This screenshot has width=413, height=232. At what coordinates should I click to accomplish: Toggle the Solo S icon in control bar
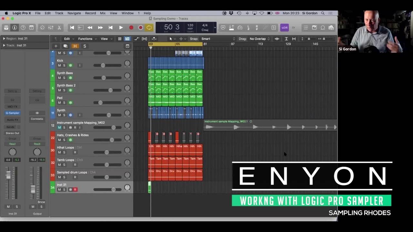click(274, 28)
